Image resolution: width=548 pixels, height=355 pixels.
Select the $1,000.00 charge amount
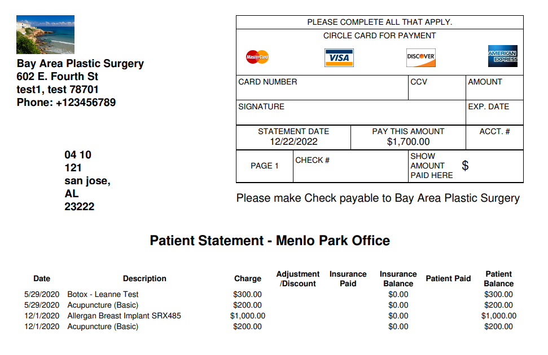tap(247, 316)
